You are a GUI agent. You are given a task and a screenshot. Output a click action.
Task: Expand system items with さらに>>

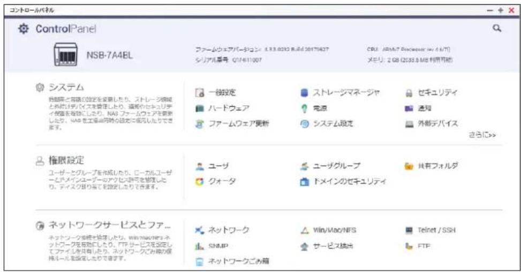click(482, 135)
